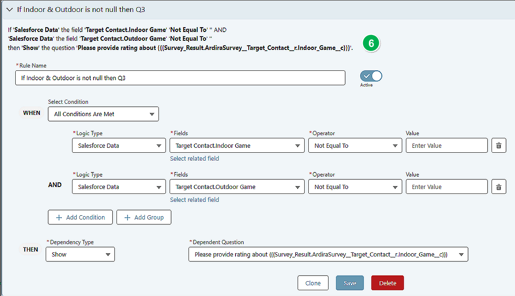Open the Dependency Type Show dropdown
The height and width of the screenshot is (296, 515).
coord(80,254)
